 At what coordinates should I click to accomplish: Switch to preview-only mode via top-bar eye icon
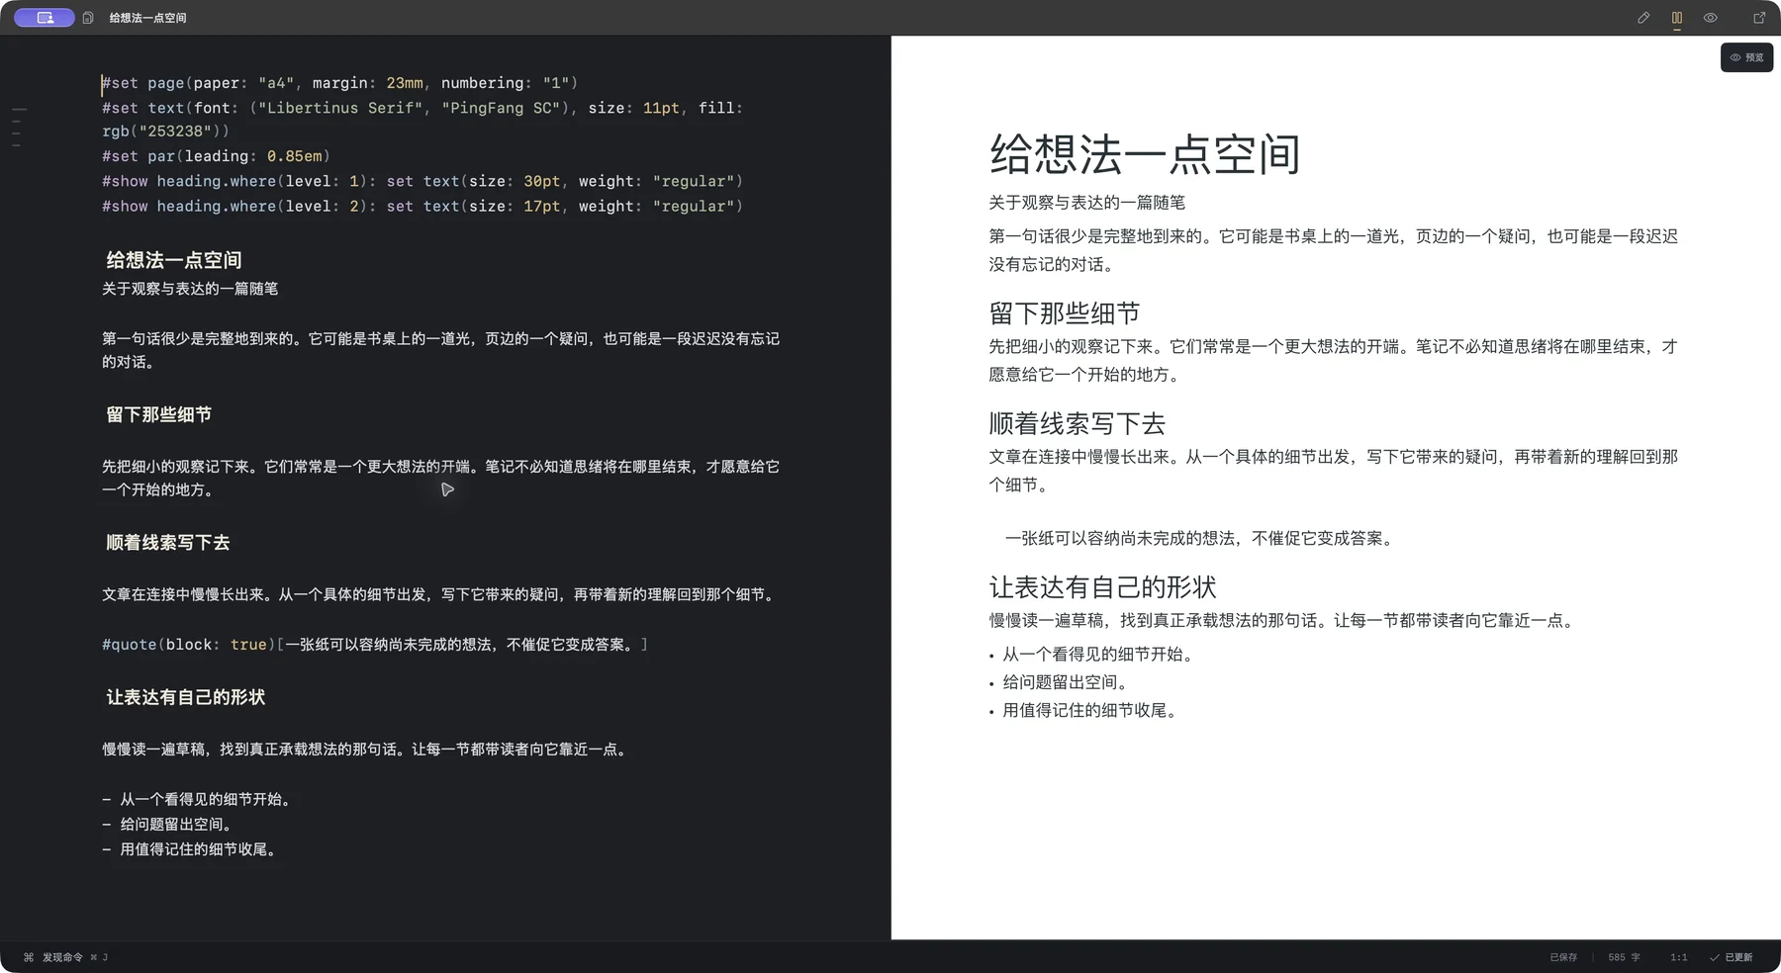tap(1710, 18)
